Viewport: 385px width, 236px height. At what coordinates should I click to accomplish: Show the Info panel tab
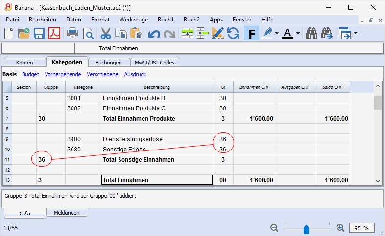click(25, 214)
